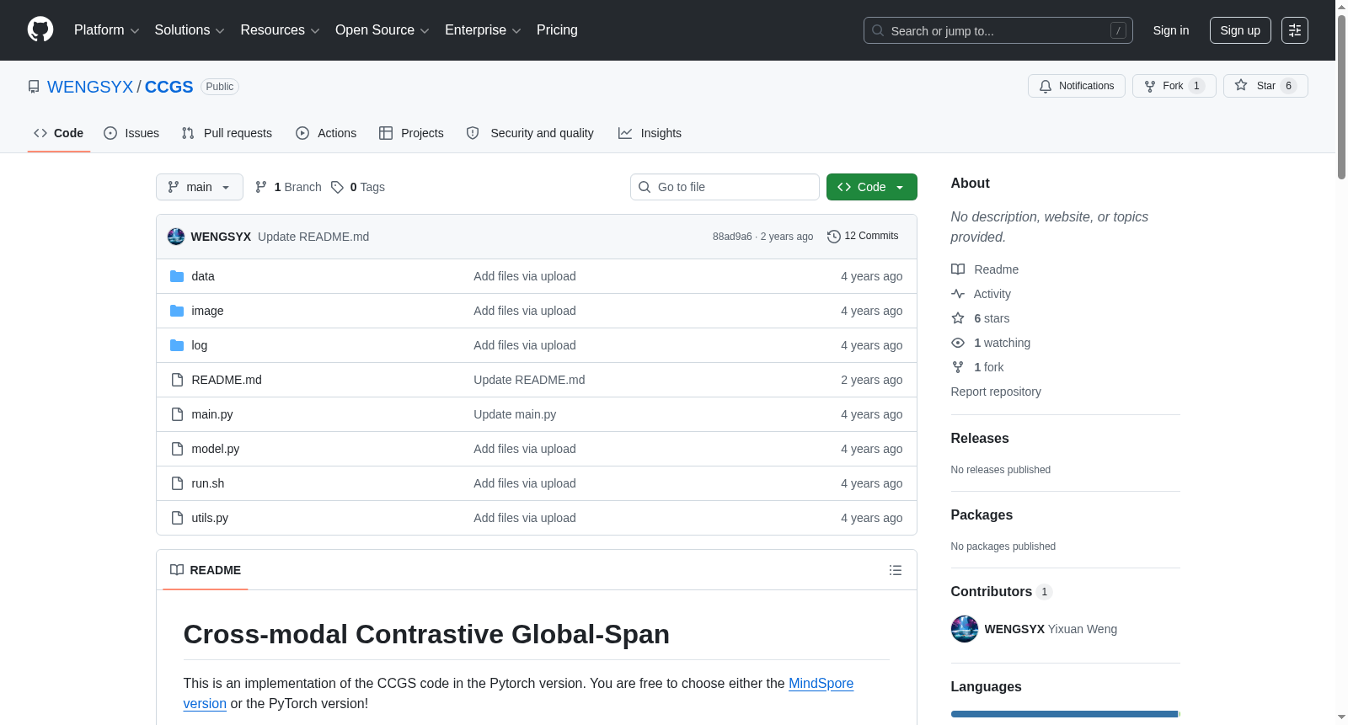Open the main branch selector dropdown
1348x725 pixels.
click(x=200, y=187)
